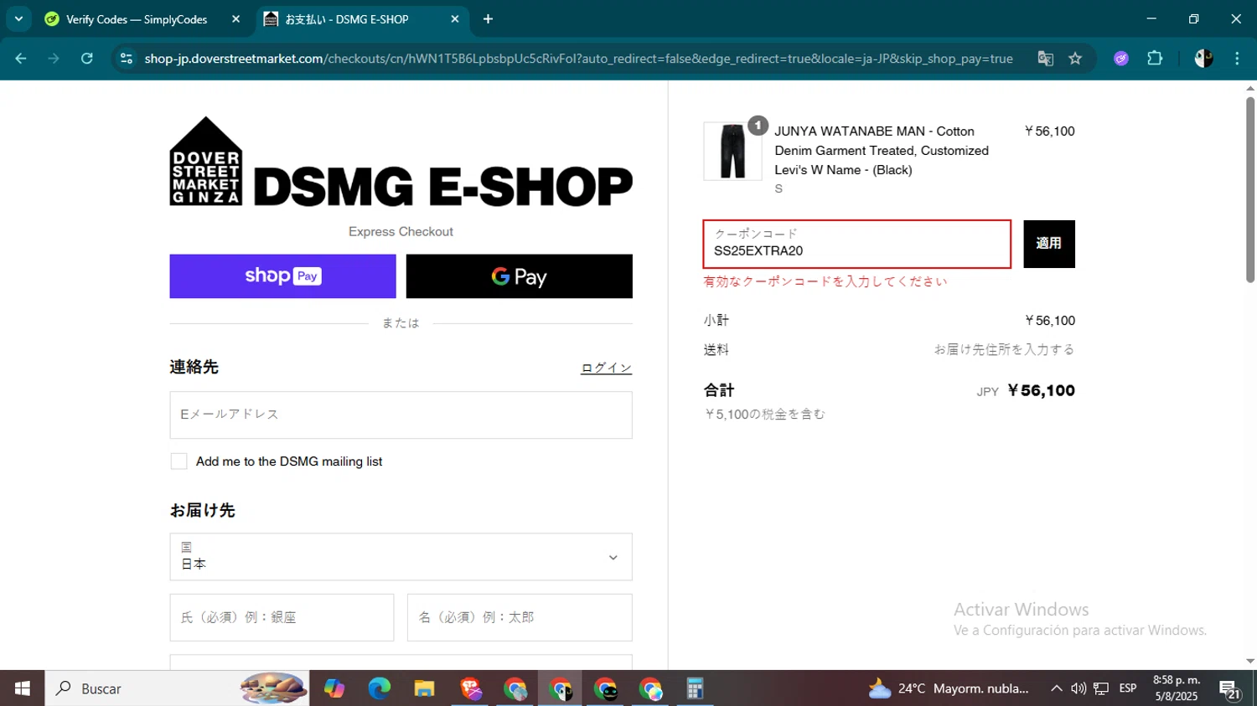Focus the 名 first name field
The width and height of the screenshot is (1257, 706).
[x=520, y=617]
